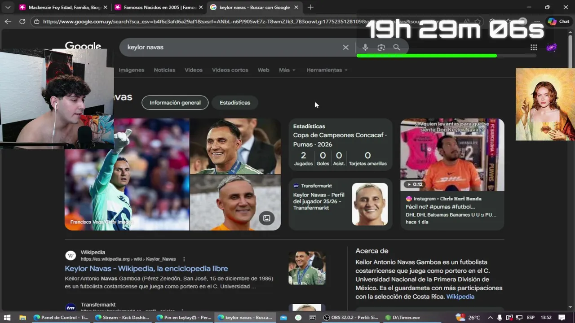
Task: Switch to the Imágenes tab
Action: (x=131, y=70)
